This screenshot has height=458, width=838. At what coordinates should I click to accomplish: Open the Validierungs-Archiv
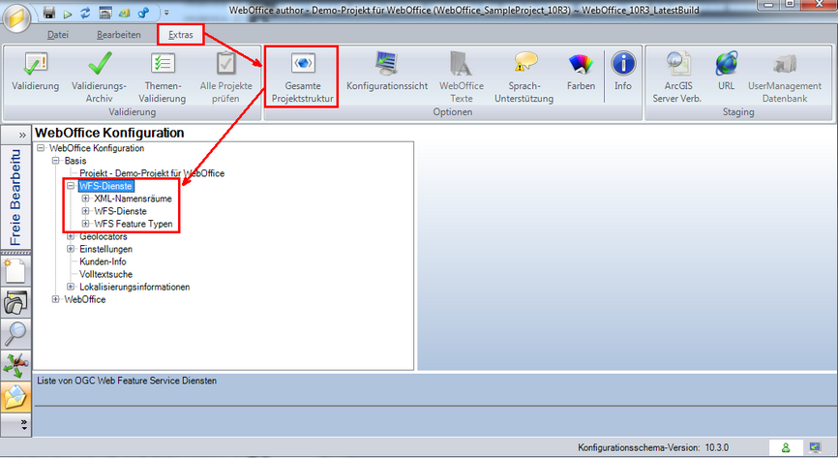tap(99, 77)
